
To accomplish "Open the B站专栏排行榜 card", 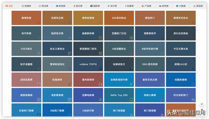I will coord(150,49).
